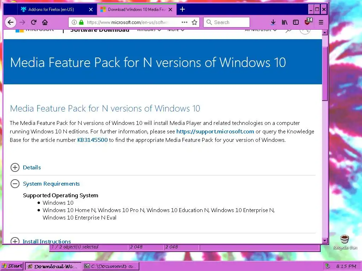362x271 pixels.
Task: Open a new tab with plus button
Action: [182, 9]
